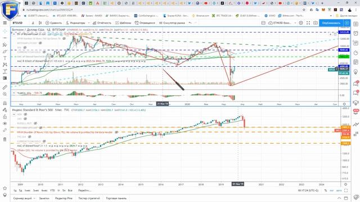Open the Заметки notes tab

pos(44,198)
